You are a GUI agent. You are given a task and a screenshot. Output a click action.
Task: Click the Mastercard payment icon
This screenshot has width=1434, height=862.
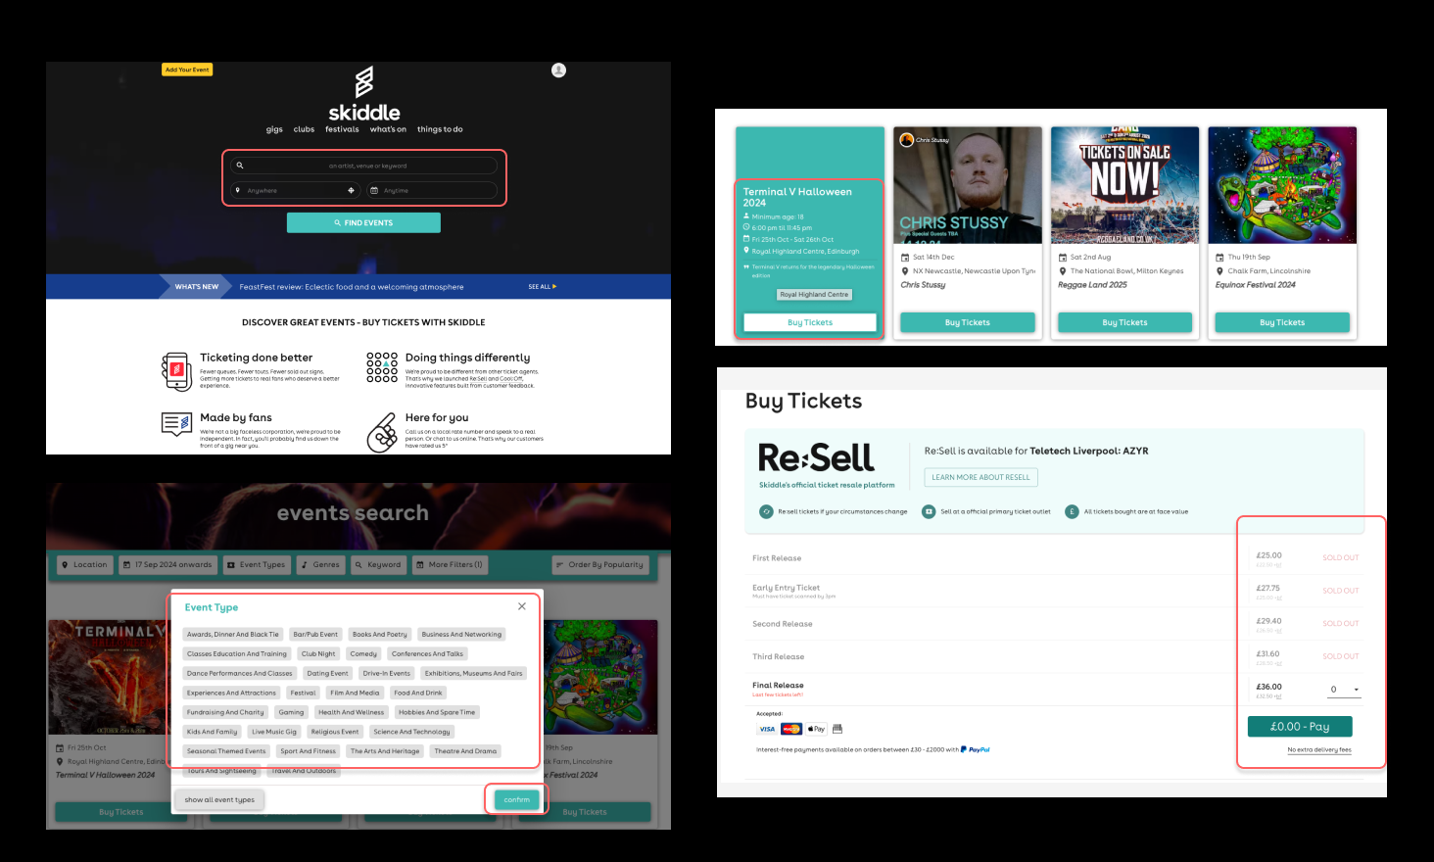pyautogui.click(x=791, y=729)
